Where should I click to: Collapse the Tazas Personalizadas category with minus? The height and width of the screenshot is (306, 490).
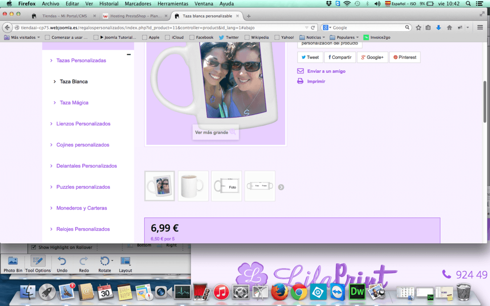129,55
